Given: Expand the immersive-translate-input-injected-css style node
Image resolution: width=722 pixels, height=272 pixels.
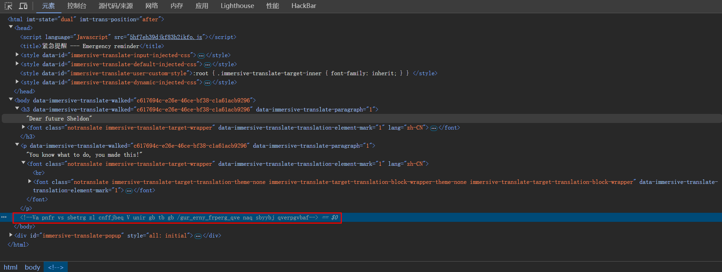Looking at the screenshot, I should (17, 55).
